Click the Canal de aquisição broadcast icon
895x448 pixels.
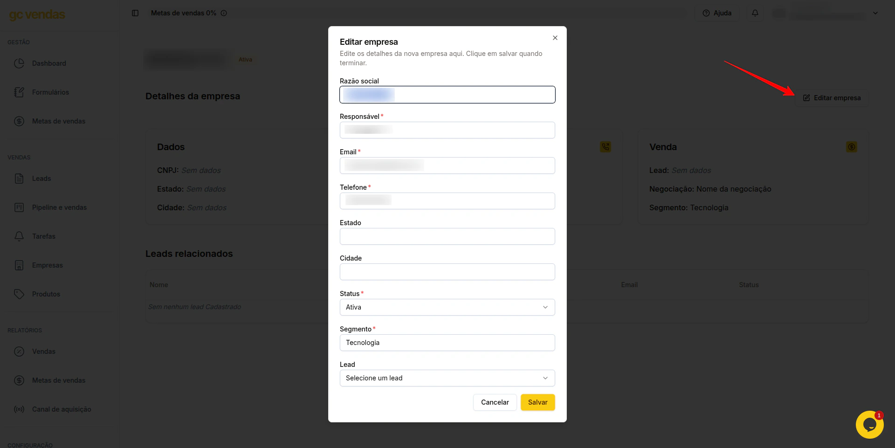19,409
